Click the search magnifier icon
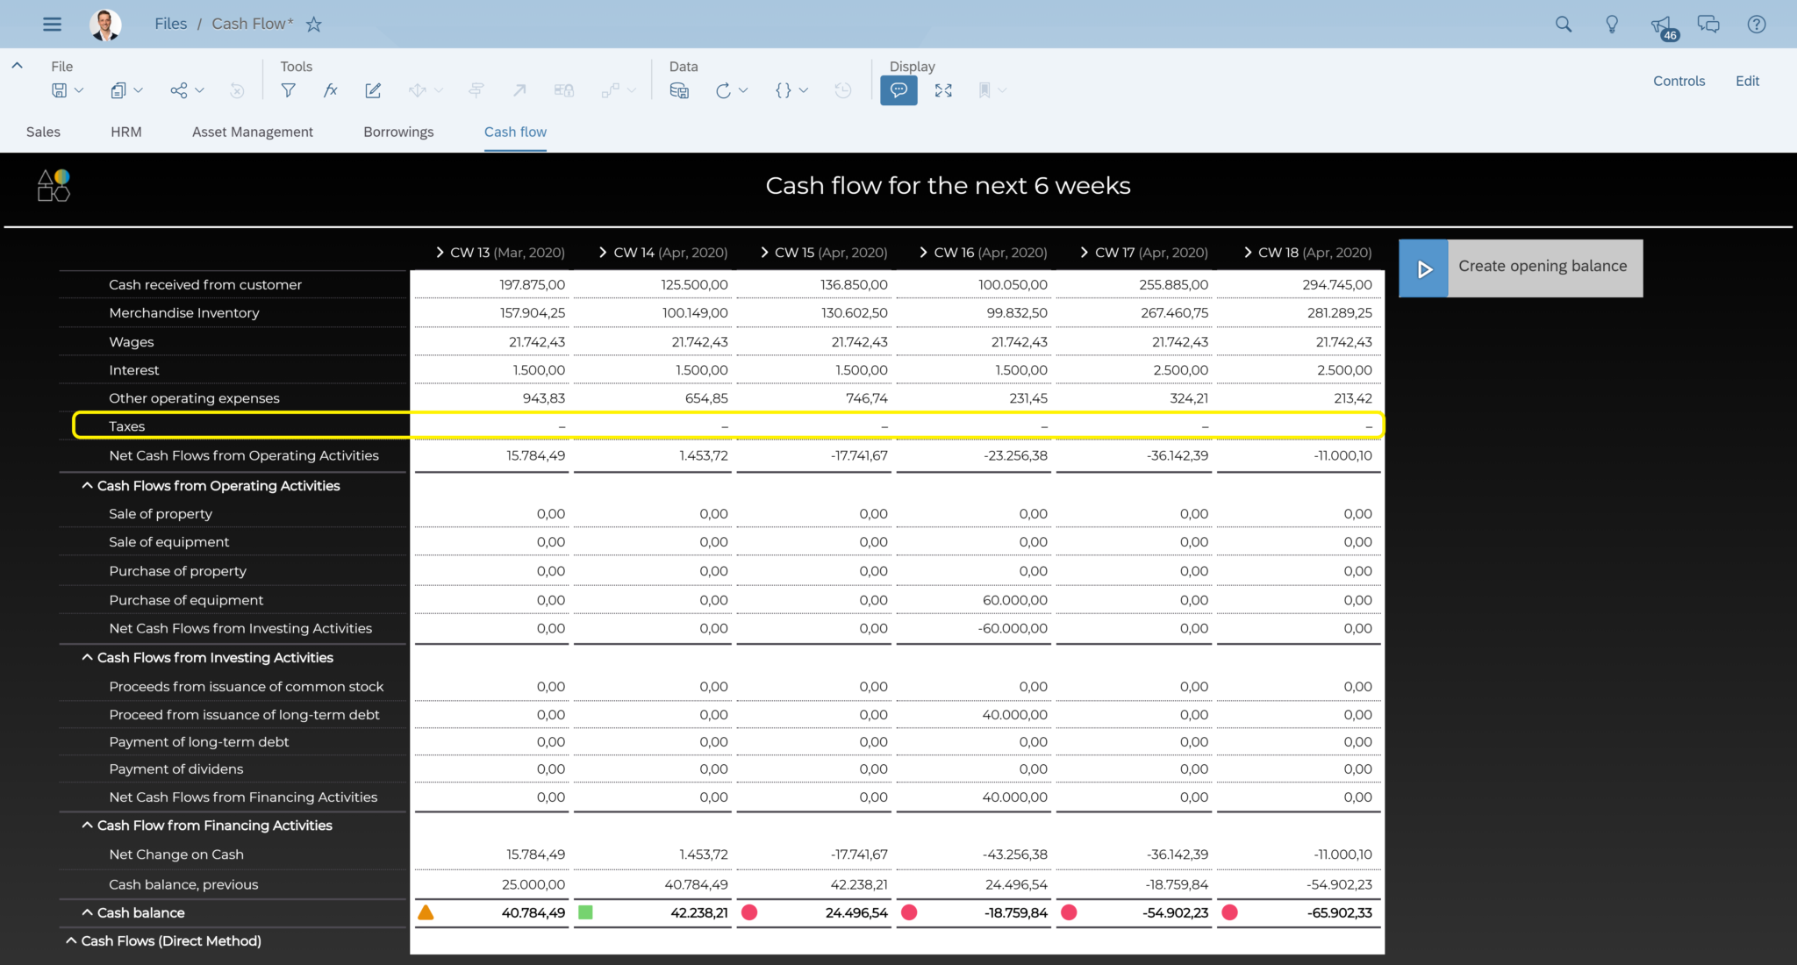 tap(1564, 25)
